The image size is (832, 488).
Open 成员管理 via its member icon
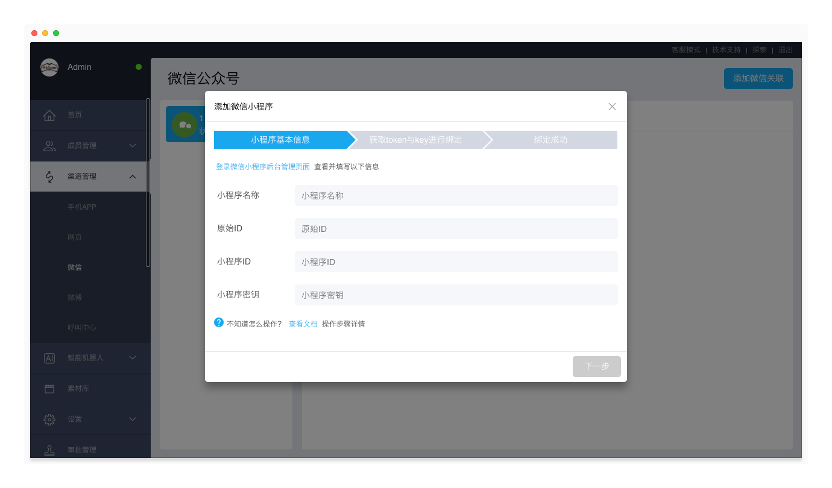[49, 146]
